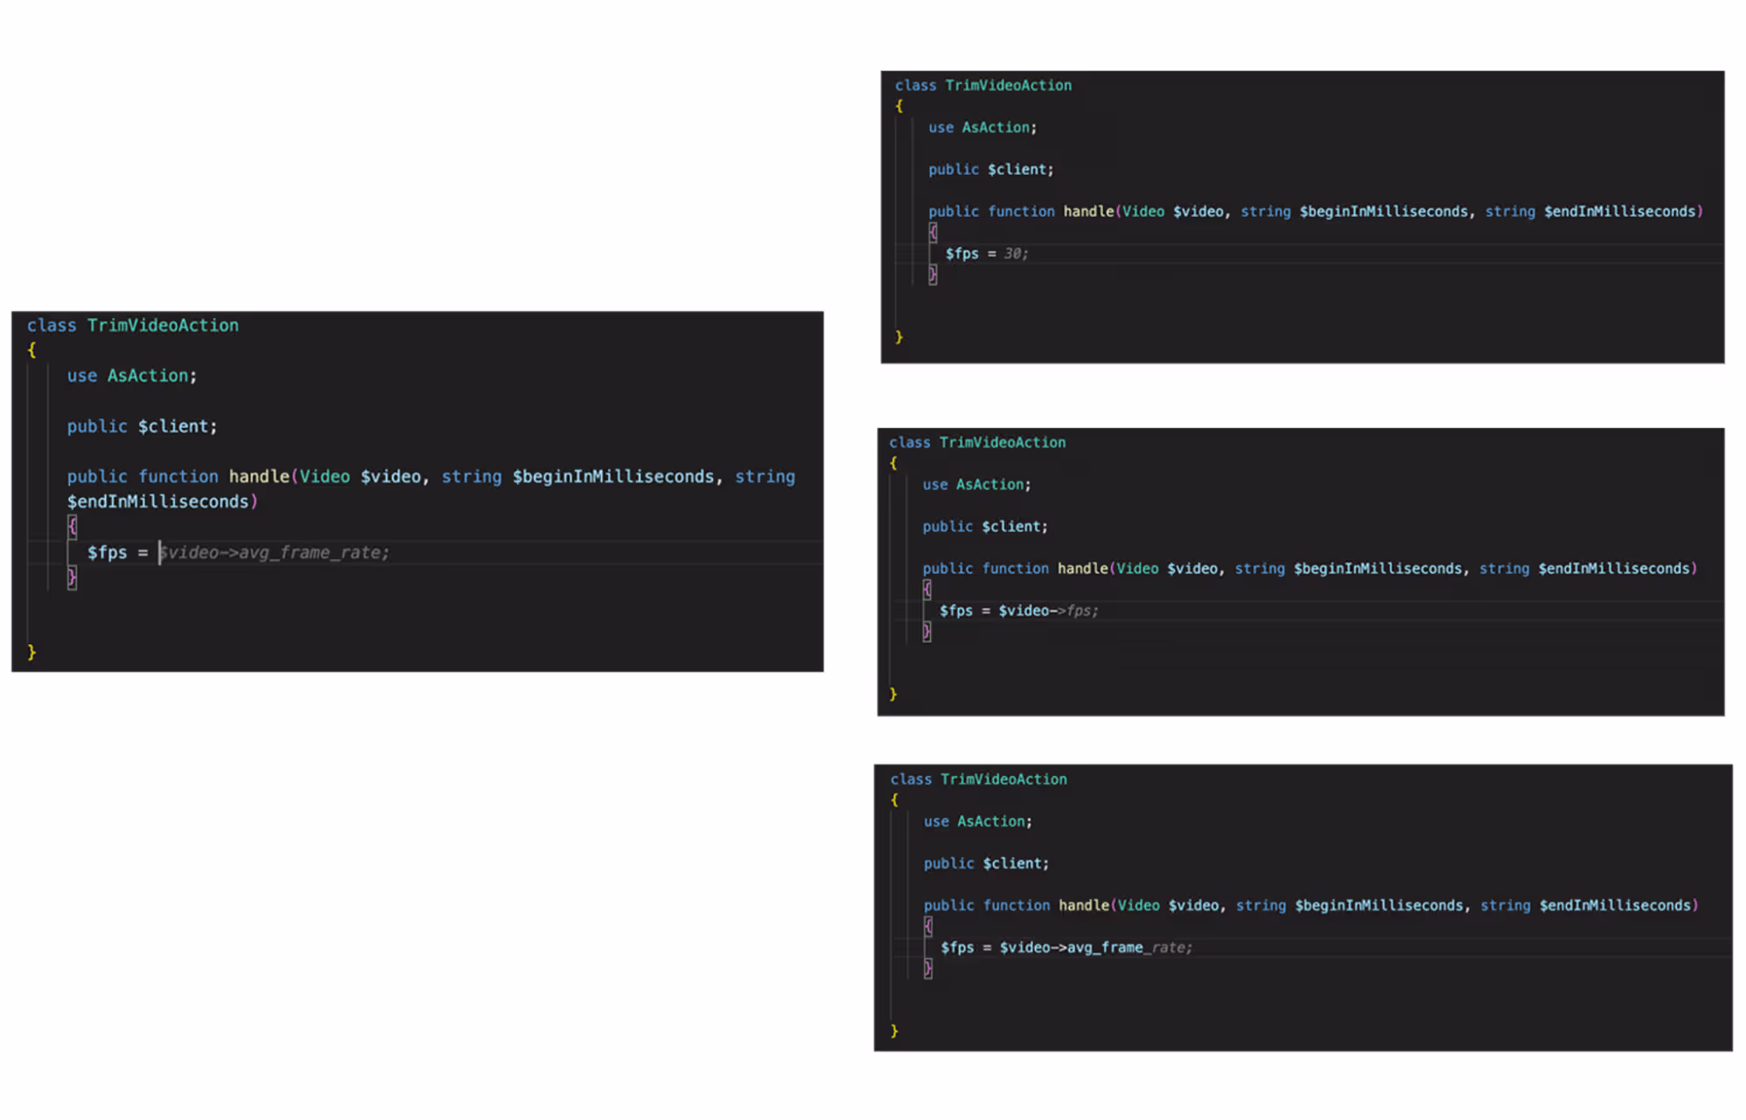Screen dimensions: 1746x1120
Task: Click 'use' keyword in top-right snippet
Action: (941, 128)
